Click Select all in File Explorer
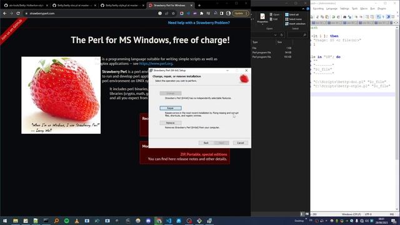 click(292, 14)
